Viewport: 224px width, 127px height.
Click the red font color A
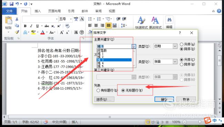(43, 32)
